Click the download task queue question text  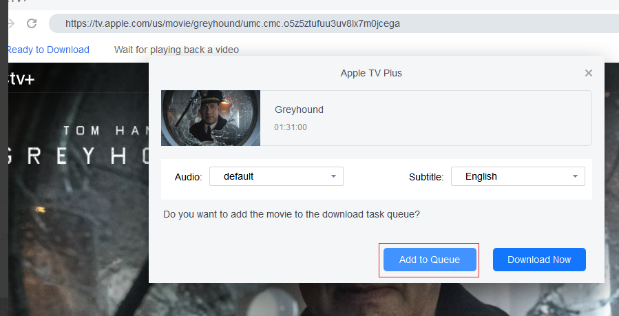pos(291,215)
